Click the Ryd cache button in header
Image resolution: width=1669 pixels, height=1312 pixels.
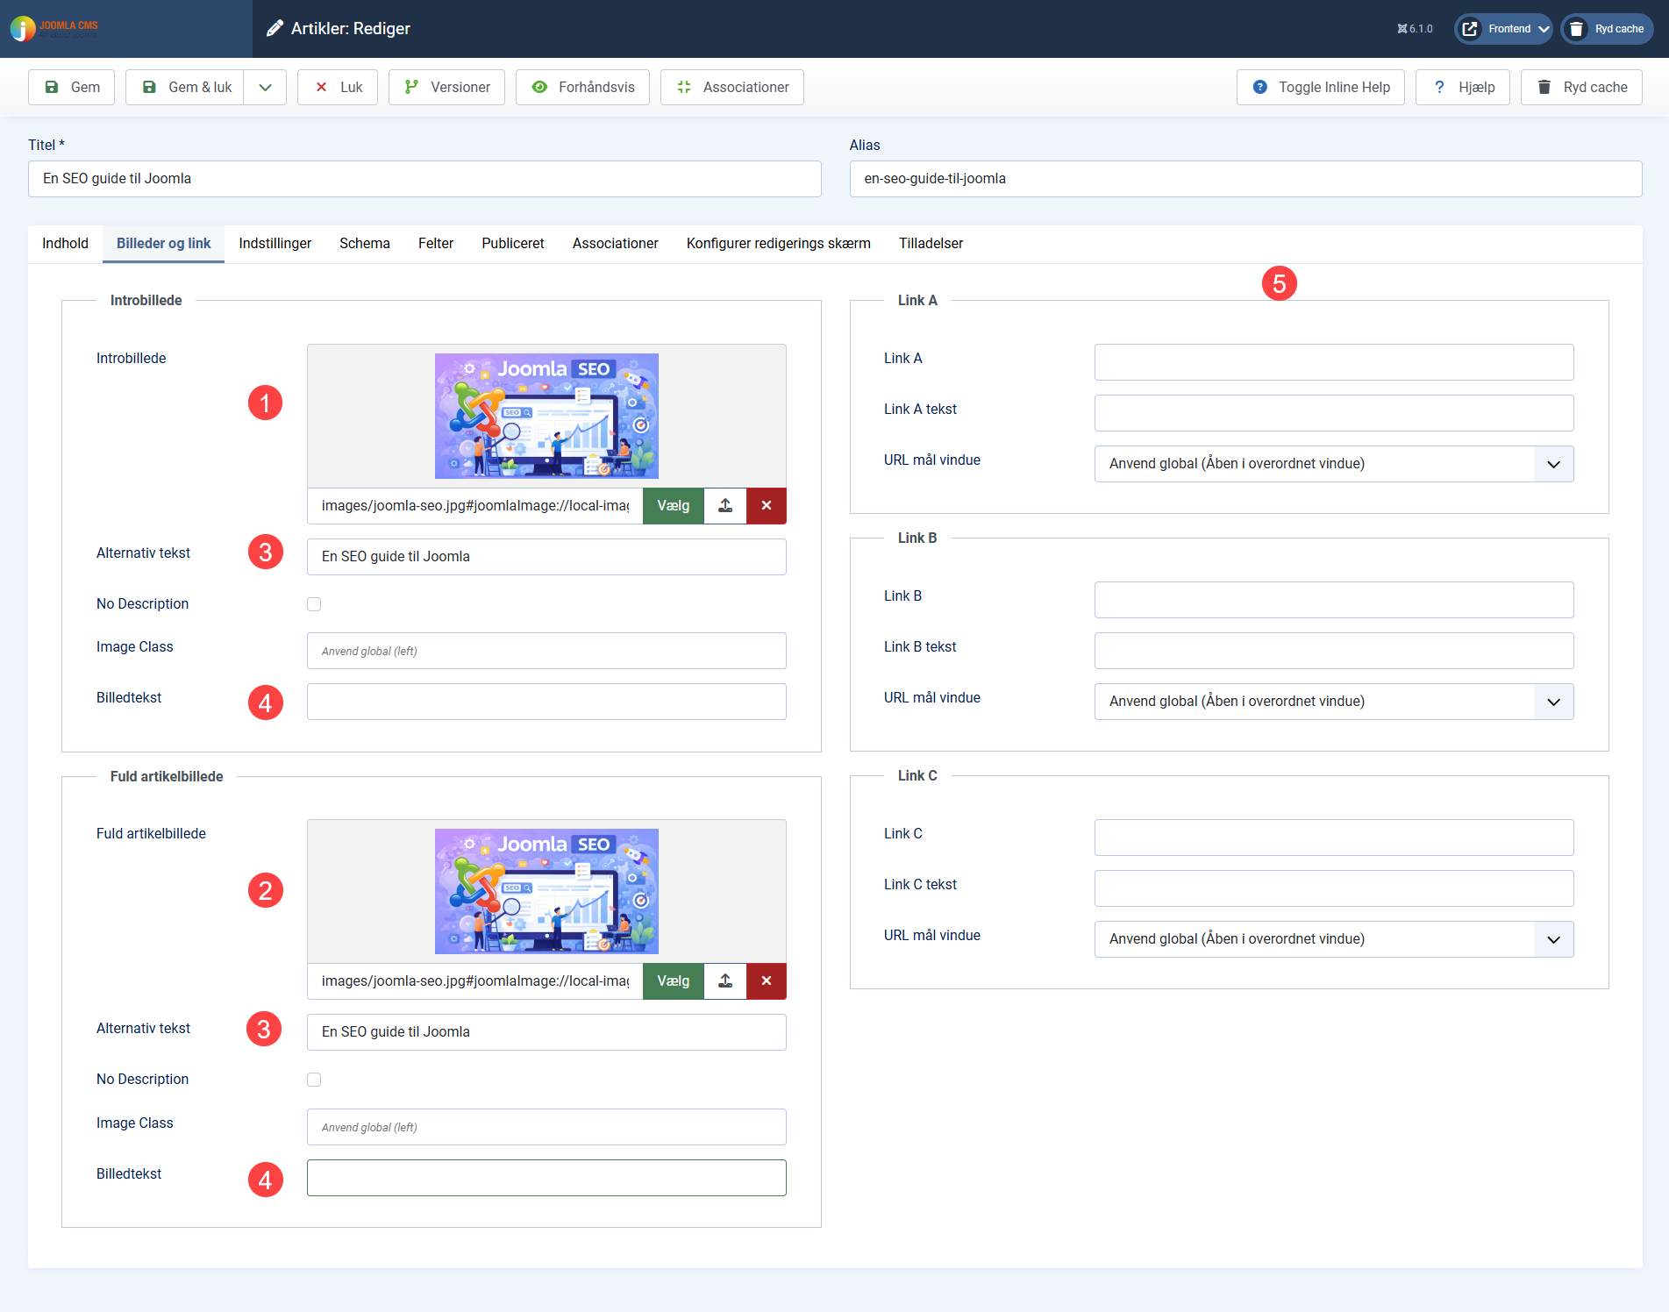click(1608, 29)
